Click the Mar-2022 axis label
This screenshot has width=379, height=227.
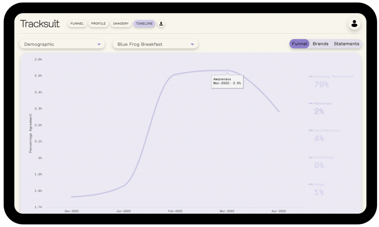(x=227, y=211)
